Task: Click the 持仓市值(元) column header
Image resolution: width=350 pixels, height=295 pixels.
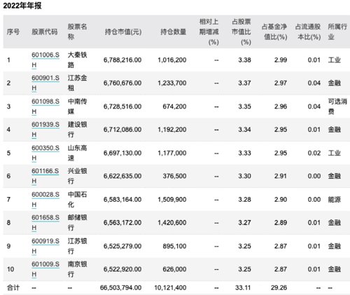Action: (x=123, y=32)
